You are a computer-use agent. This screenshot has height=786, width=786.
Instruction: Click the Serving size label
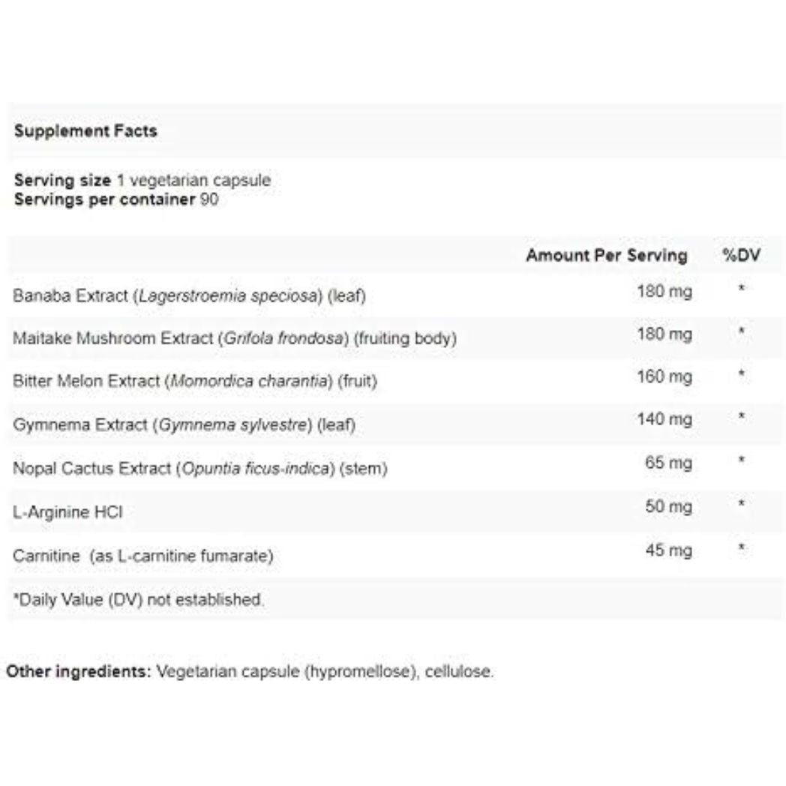(x=63, y=180)
